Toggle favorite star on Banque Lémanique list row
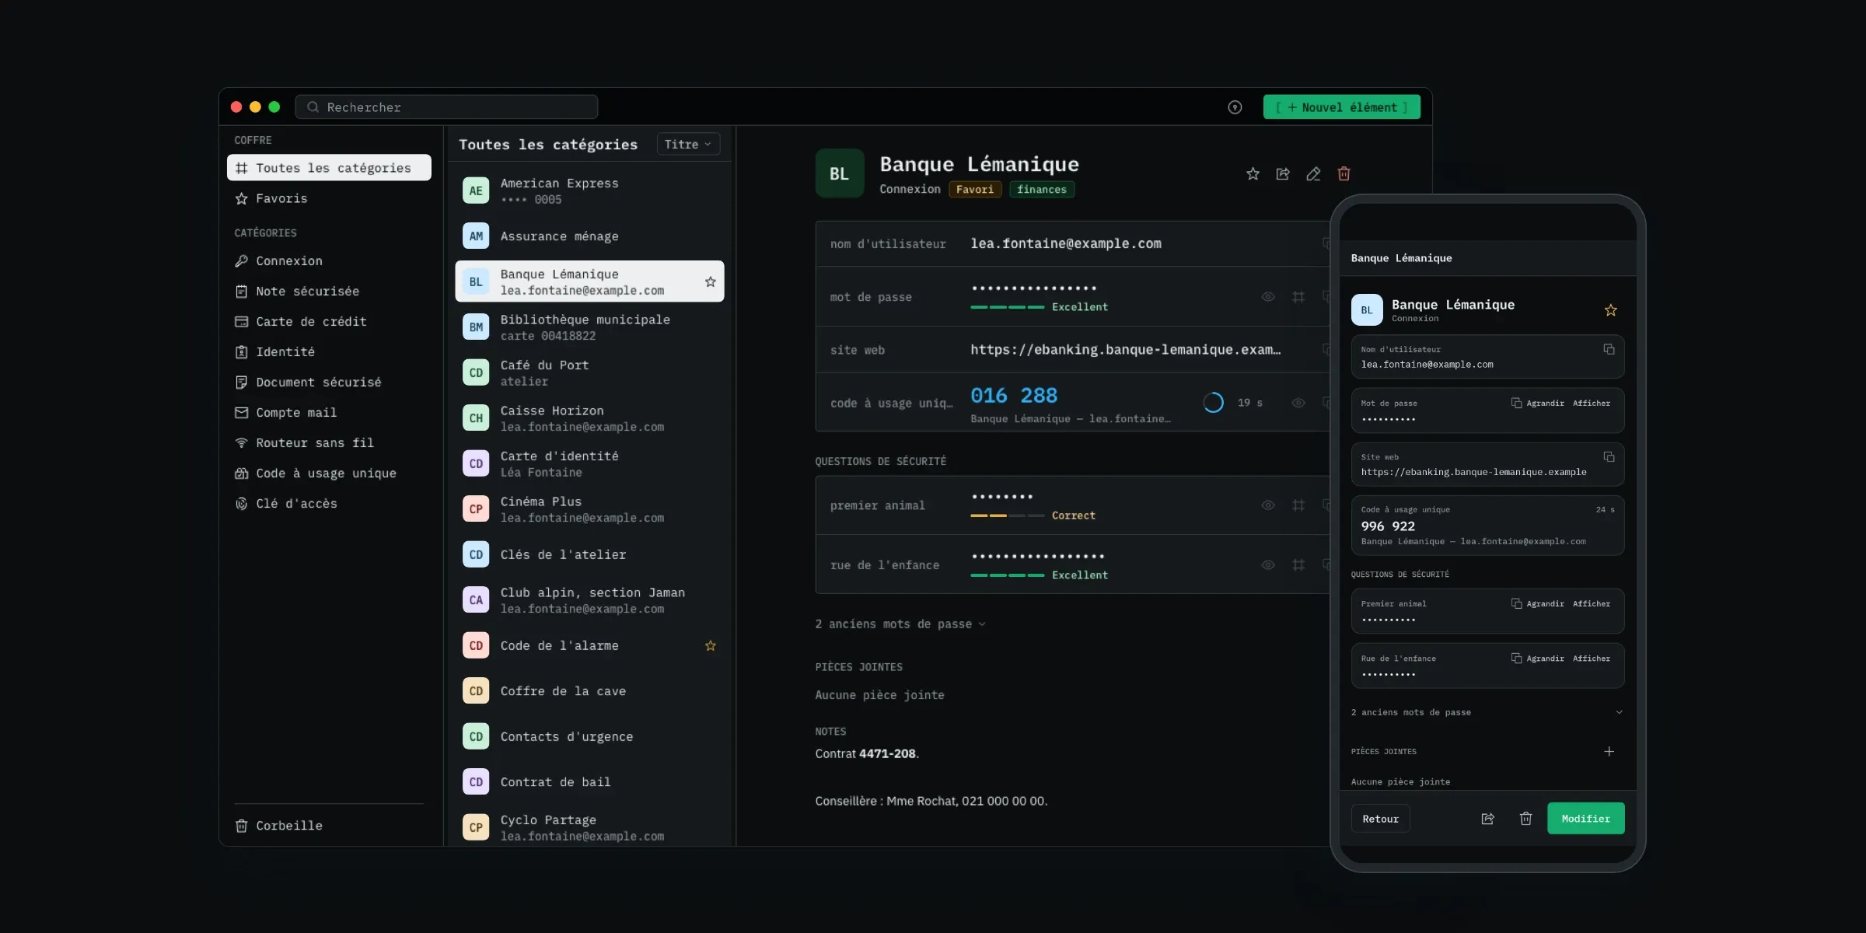The width and height of the screenshot is (1866, 933). [x=710, y=281]
